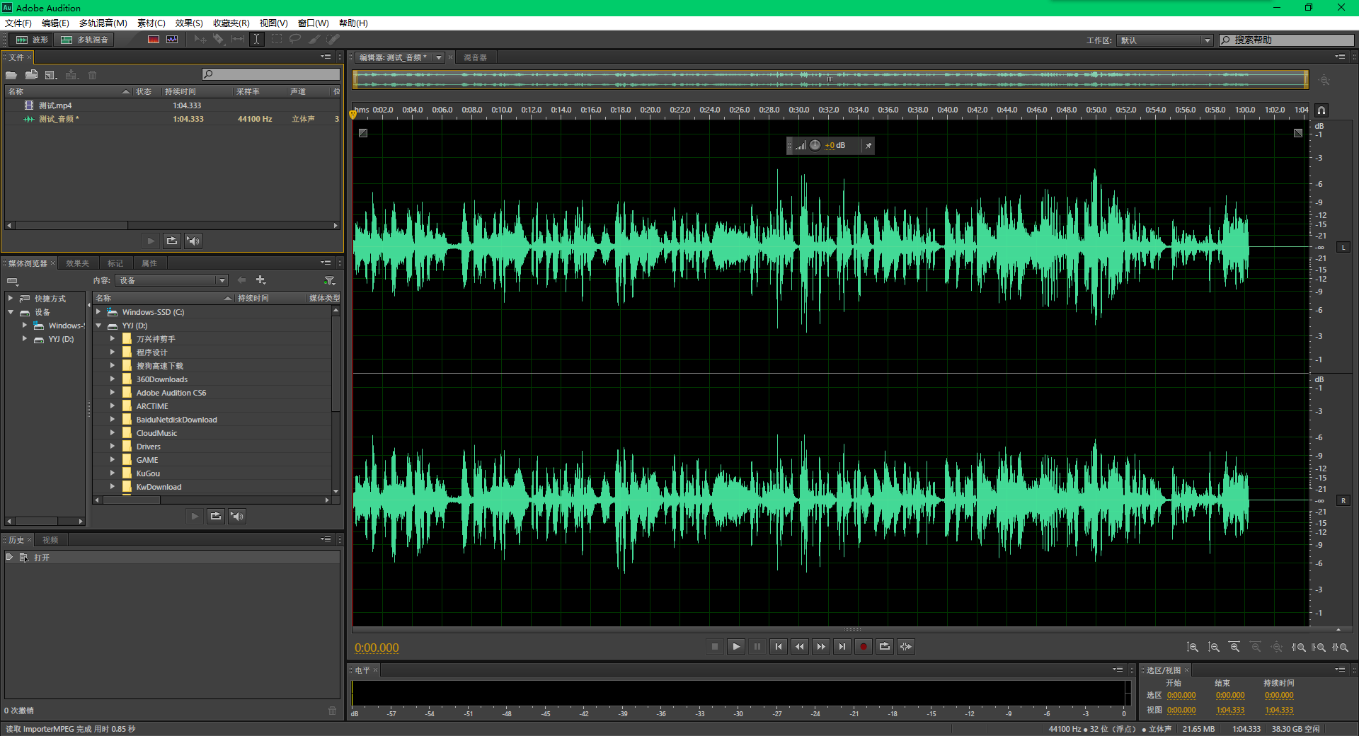Open the editor file selector dropdown
1359x736 pixels.
point(439,57)
